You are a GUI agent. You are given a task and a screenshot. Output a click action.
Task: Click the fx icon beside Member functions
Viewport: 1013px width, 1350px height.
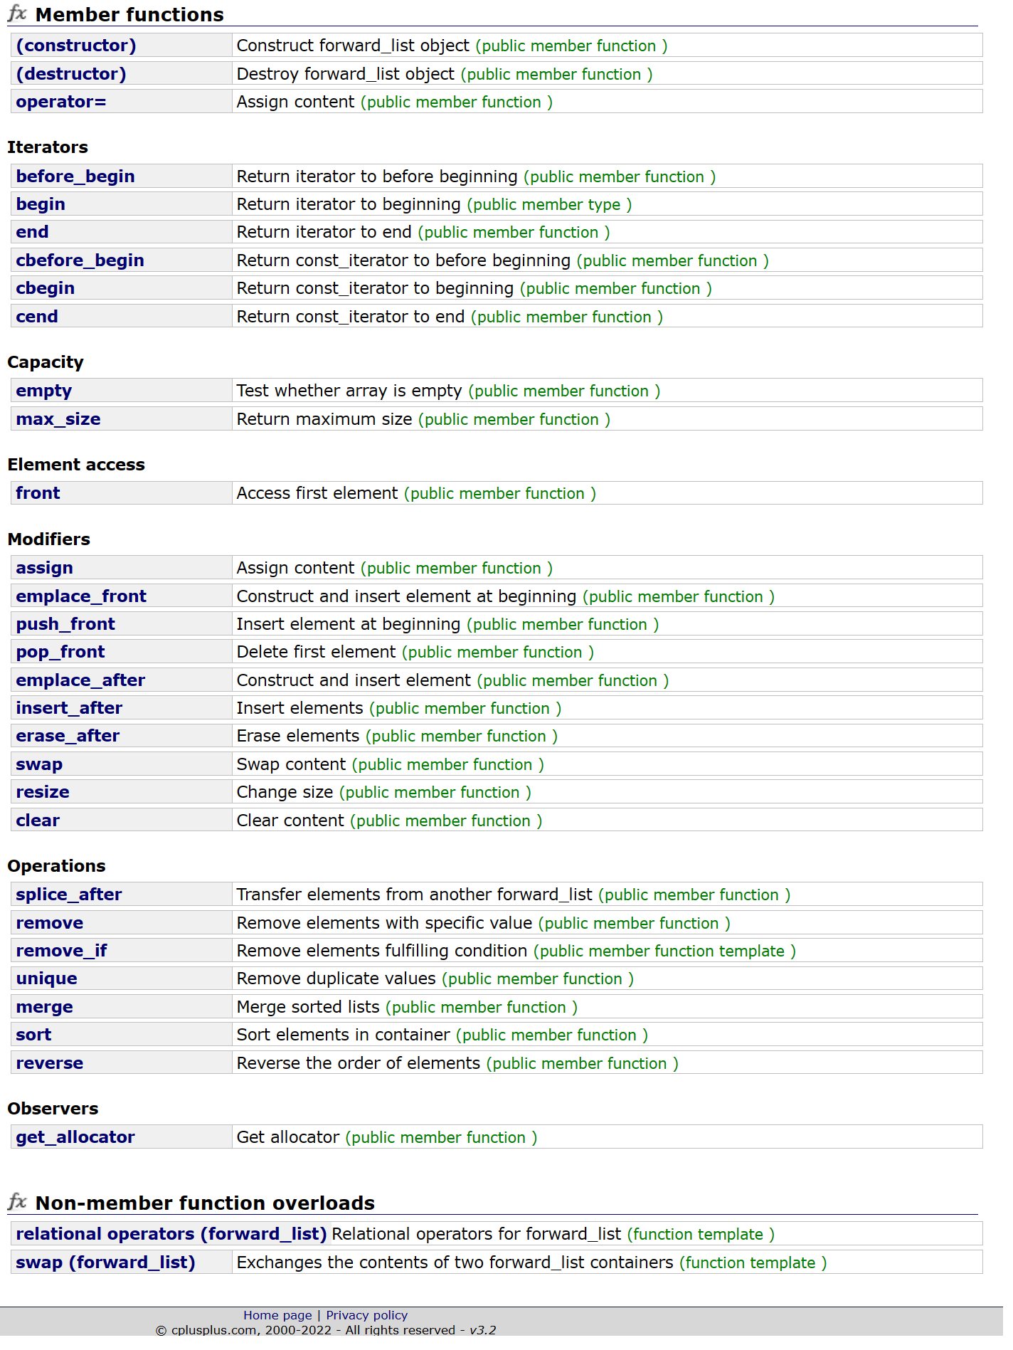(x=17, y=14)
